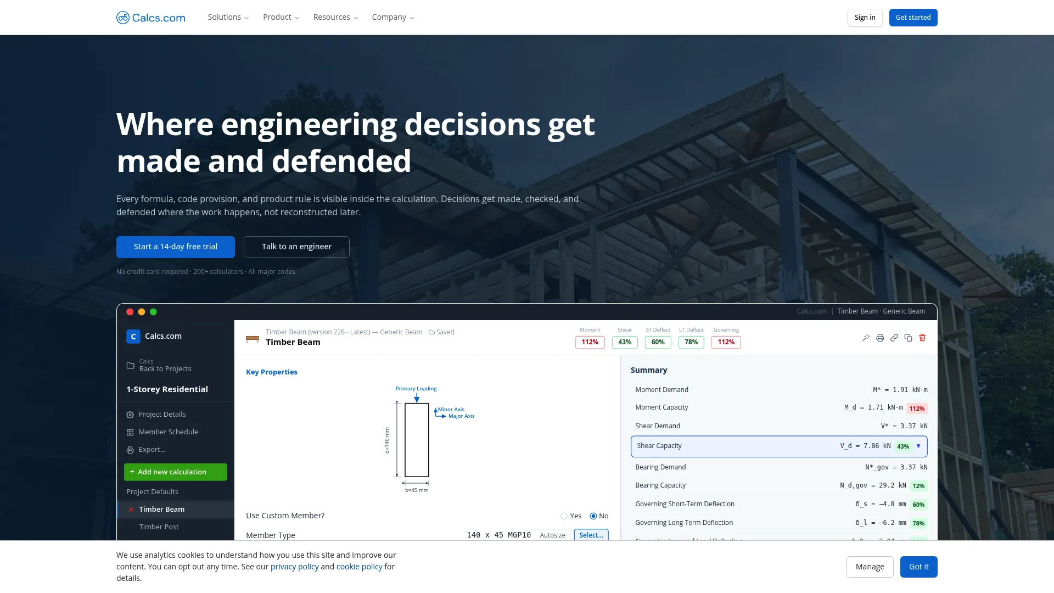The width and height of the screenshot is (1054, 593).
Task: Click the Sign in button
Action: pyautogui.click(x=865, y=18)
